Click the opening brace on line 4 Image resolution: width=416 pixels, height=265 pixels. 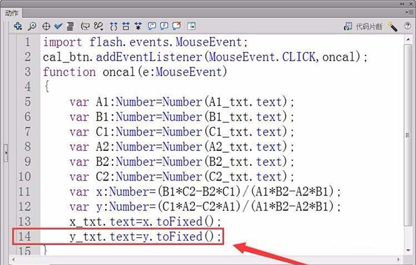click(x=47, y=87)
